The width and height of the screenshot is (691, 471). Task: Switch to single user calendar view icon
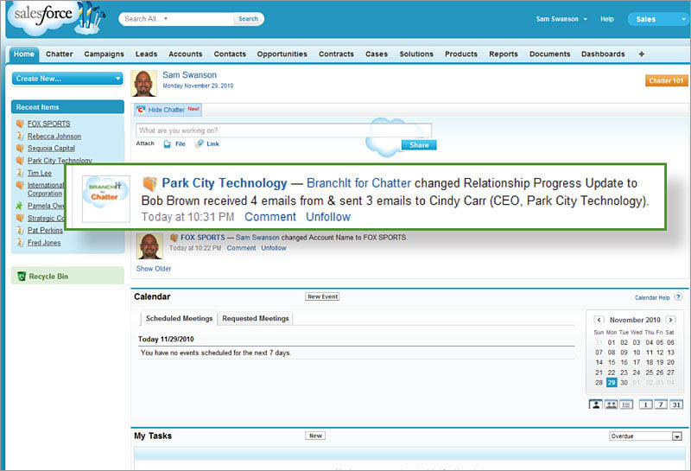click(x=595, y=404)
